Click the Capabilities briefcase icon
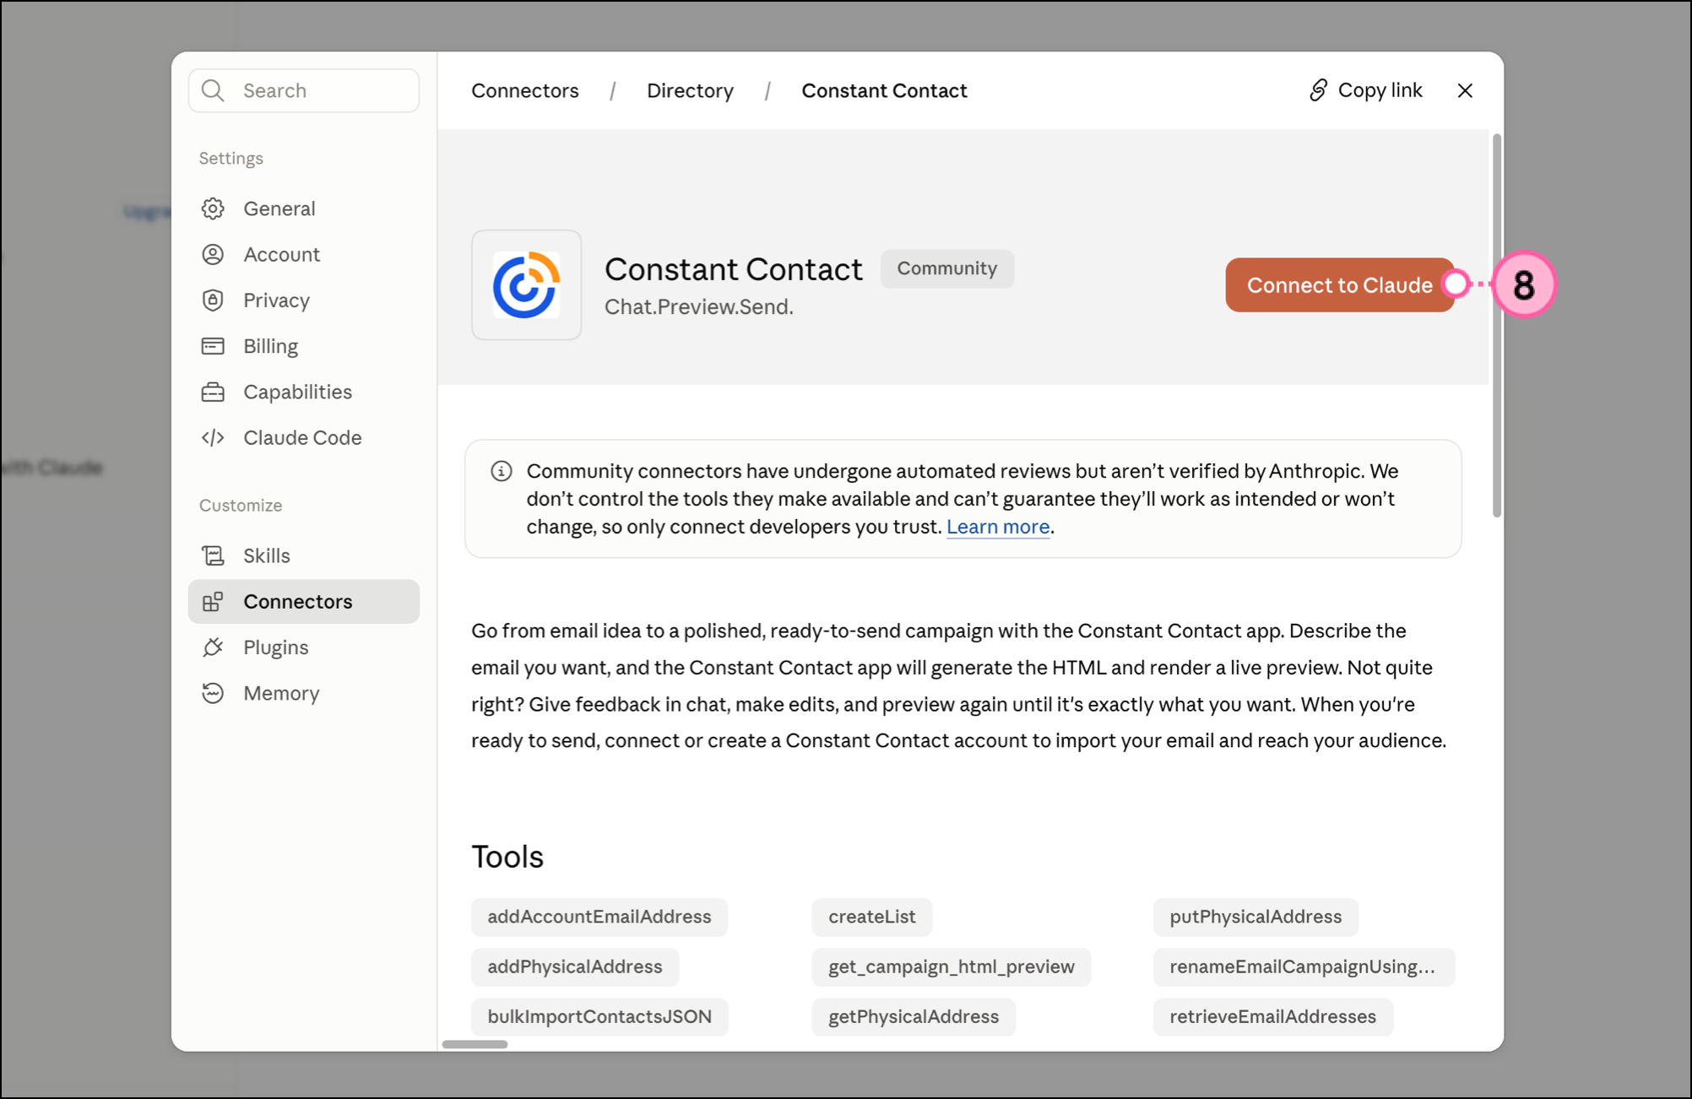 click(x=213, y=392)
